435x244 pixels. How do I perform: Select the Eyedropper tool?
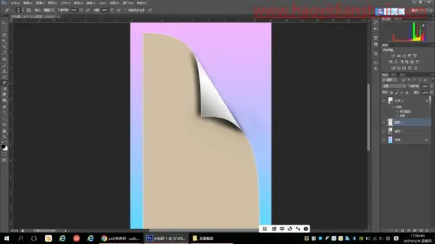pyautogui.click(x=4, y=52)
